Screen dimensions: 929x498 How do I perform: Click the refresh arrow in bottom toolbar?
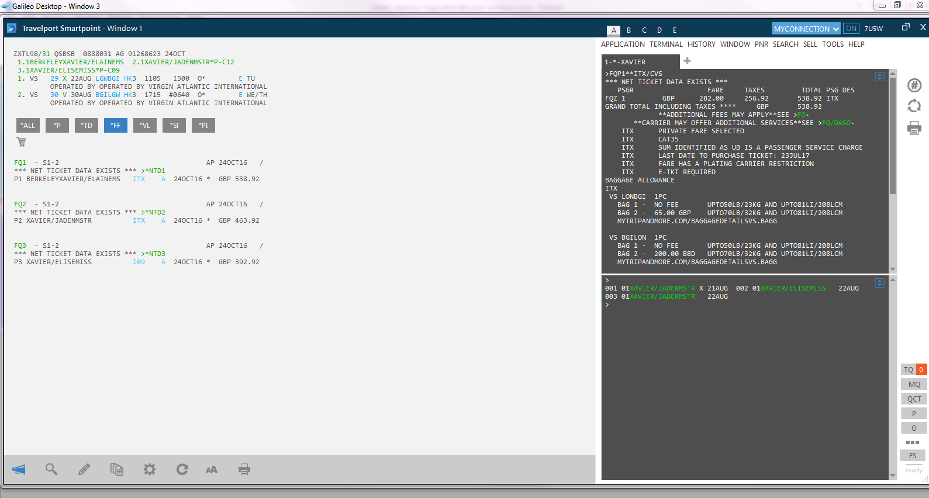tap(182, 469)
